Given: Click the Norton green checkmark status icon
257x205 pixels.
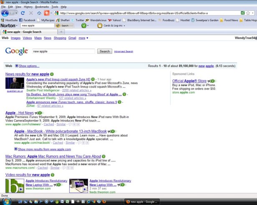Looking at the screenshot, I should (x=84, y=25).
